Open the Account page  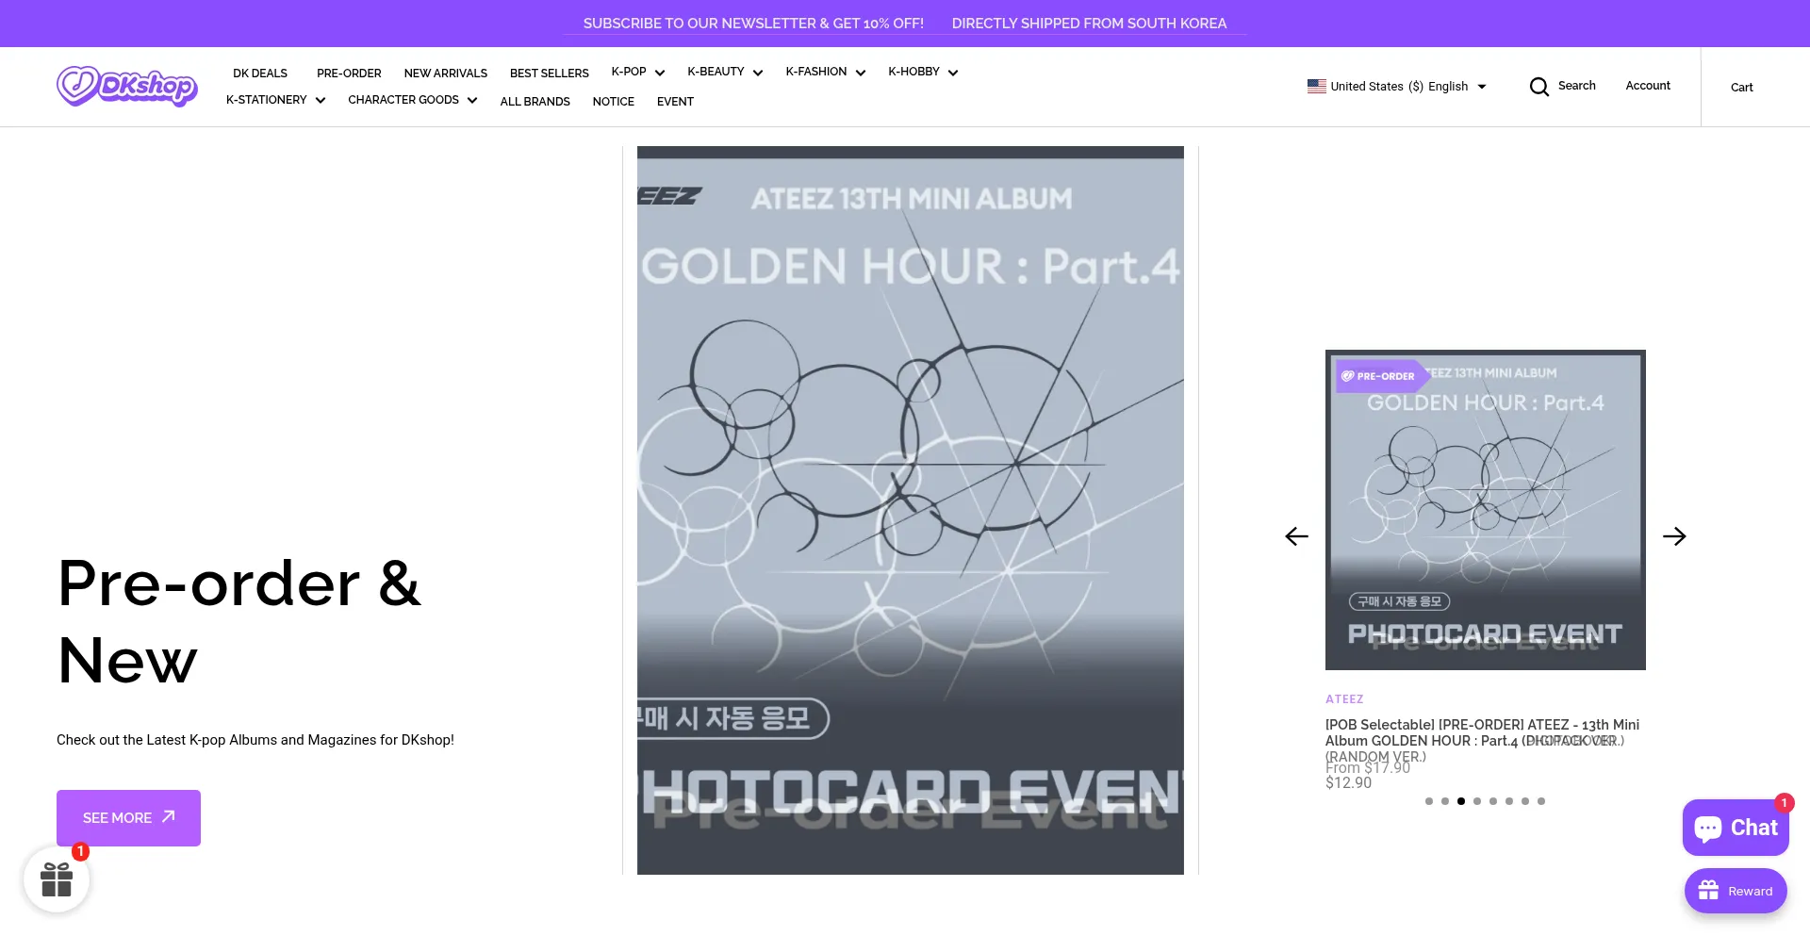[x=1648, y=86]
